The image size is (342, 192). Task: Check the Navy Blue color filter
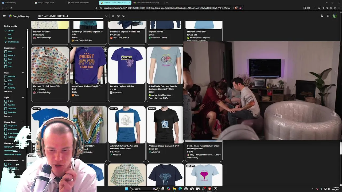tap(6, 77)
